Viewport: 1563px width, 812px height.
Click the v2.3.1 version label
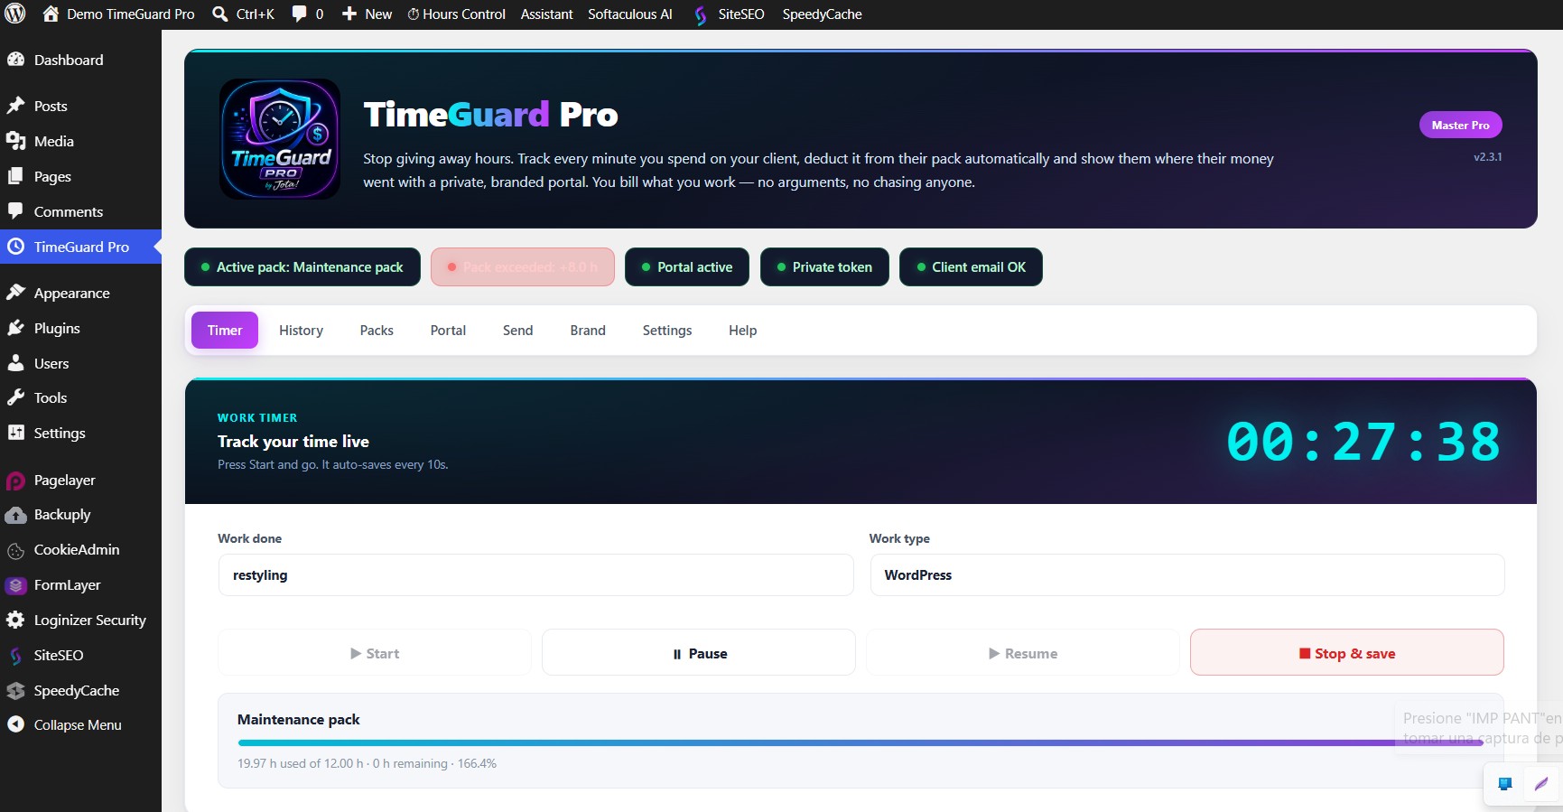click(1487, 157)
